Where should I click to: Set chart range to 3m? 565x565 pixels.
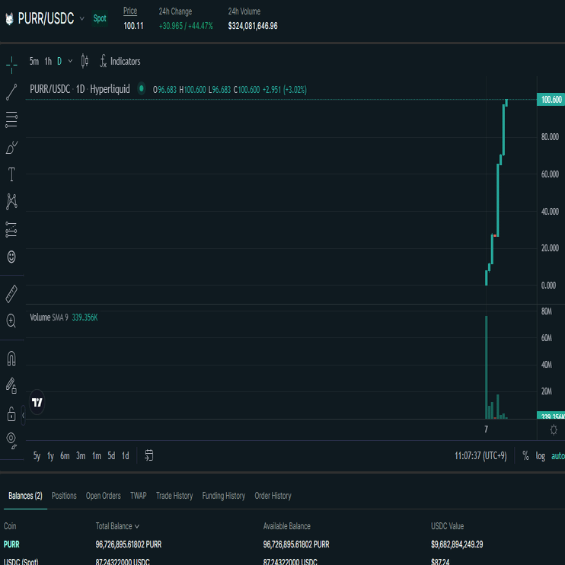81,456
